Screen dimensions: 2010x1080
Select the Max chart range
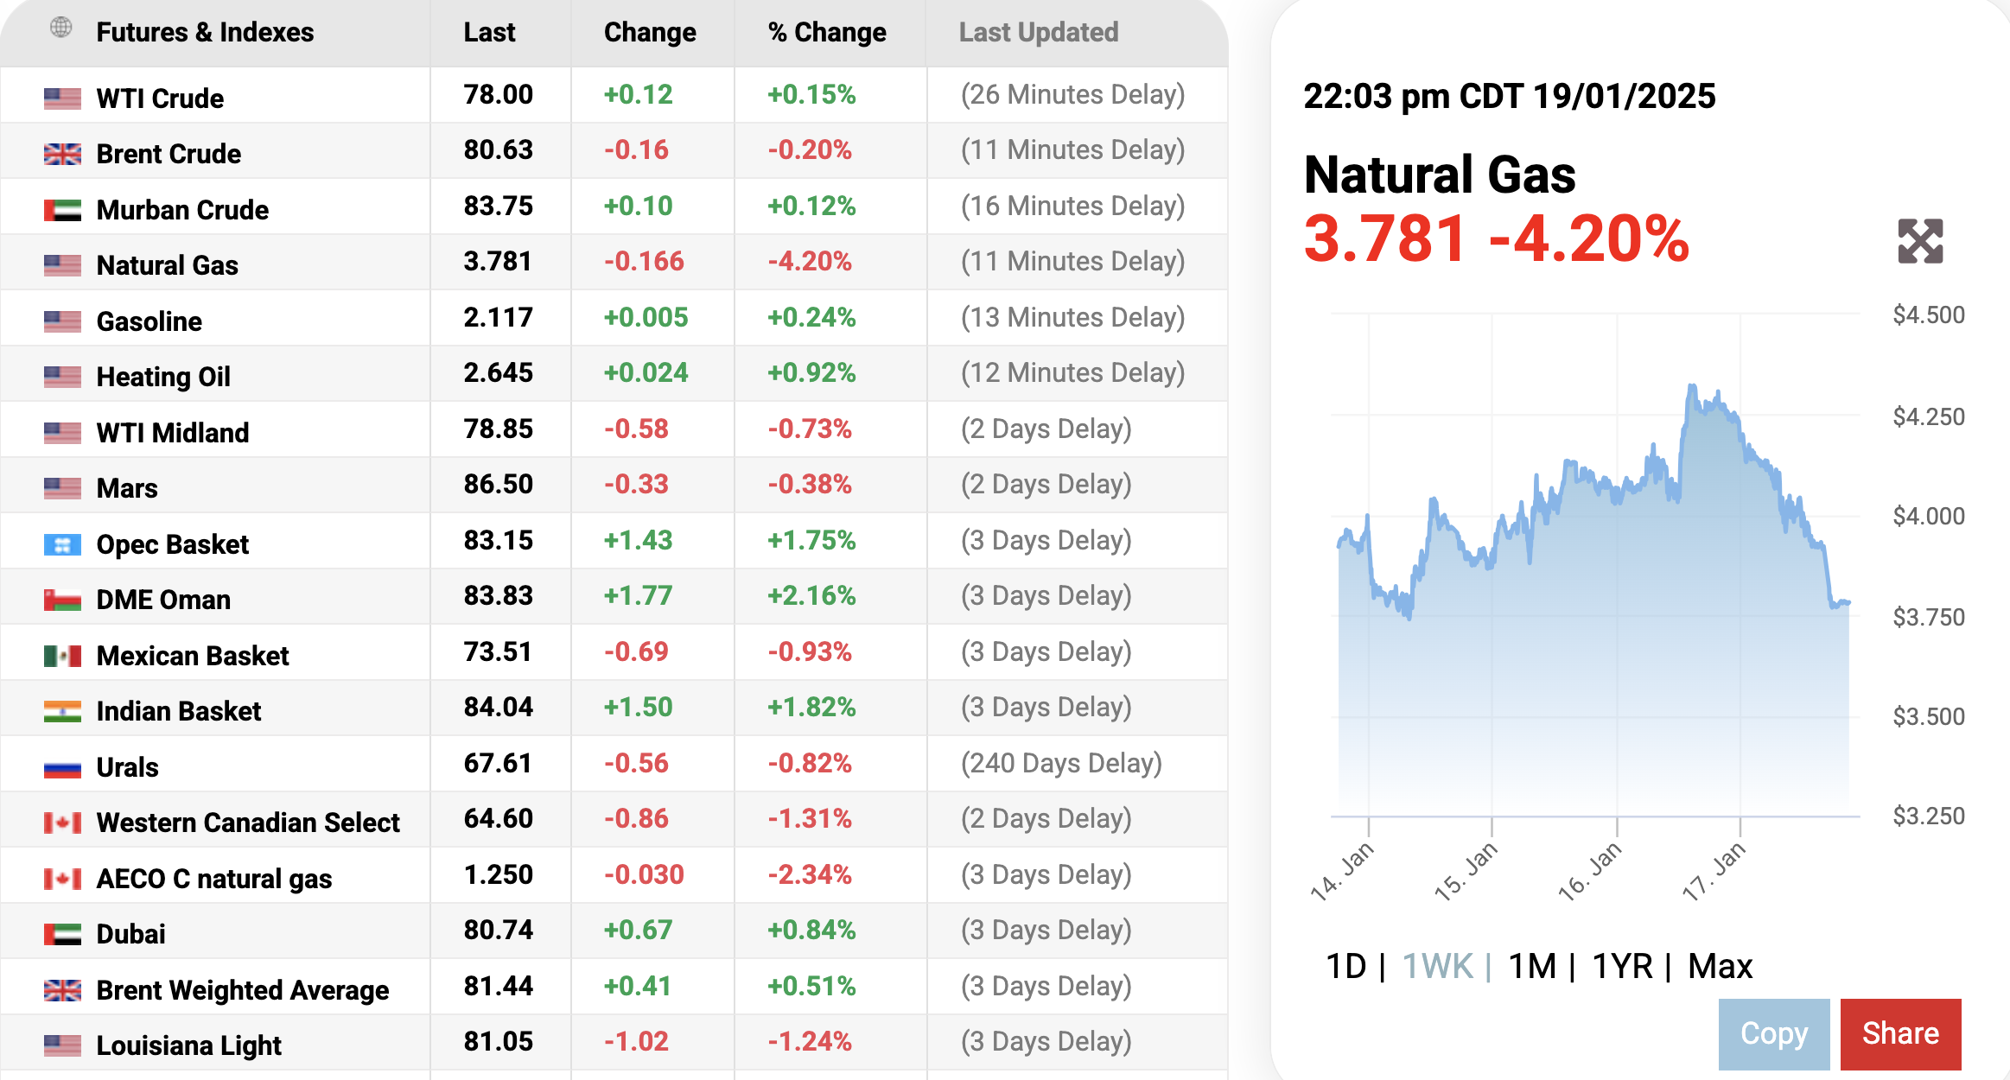click(1720, 966)
